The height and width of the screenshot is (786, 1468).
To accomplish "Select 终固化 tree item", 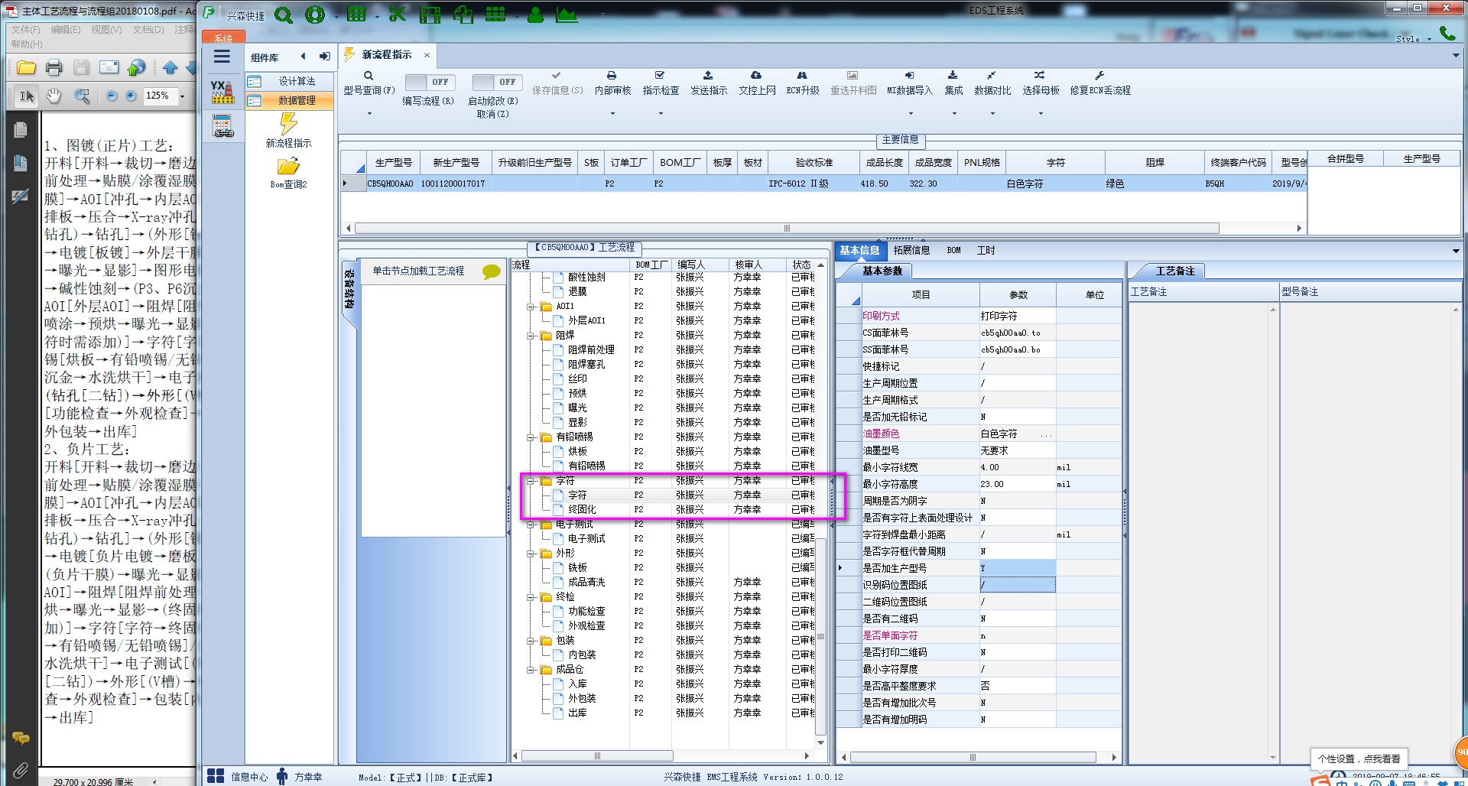I will point(581,509).
